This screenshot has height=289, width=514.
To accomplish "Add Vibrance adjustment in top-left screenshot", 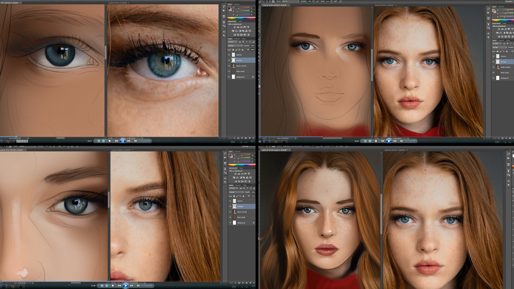I will pyautogui.click(x=248, y=27).
